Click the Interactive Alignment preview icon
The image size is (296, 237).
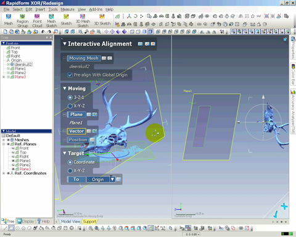(140, 44)
